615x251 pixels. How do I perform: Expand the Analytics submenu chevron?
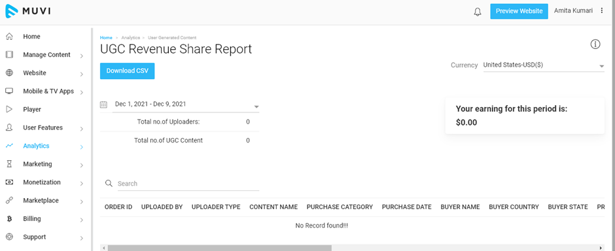(82, 147)
